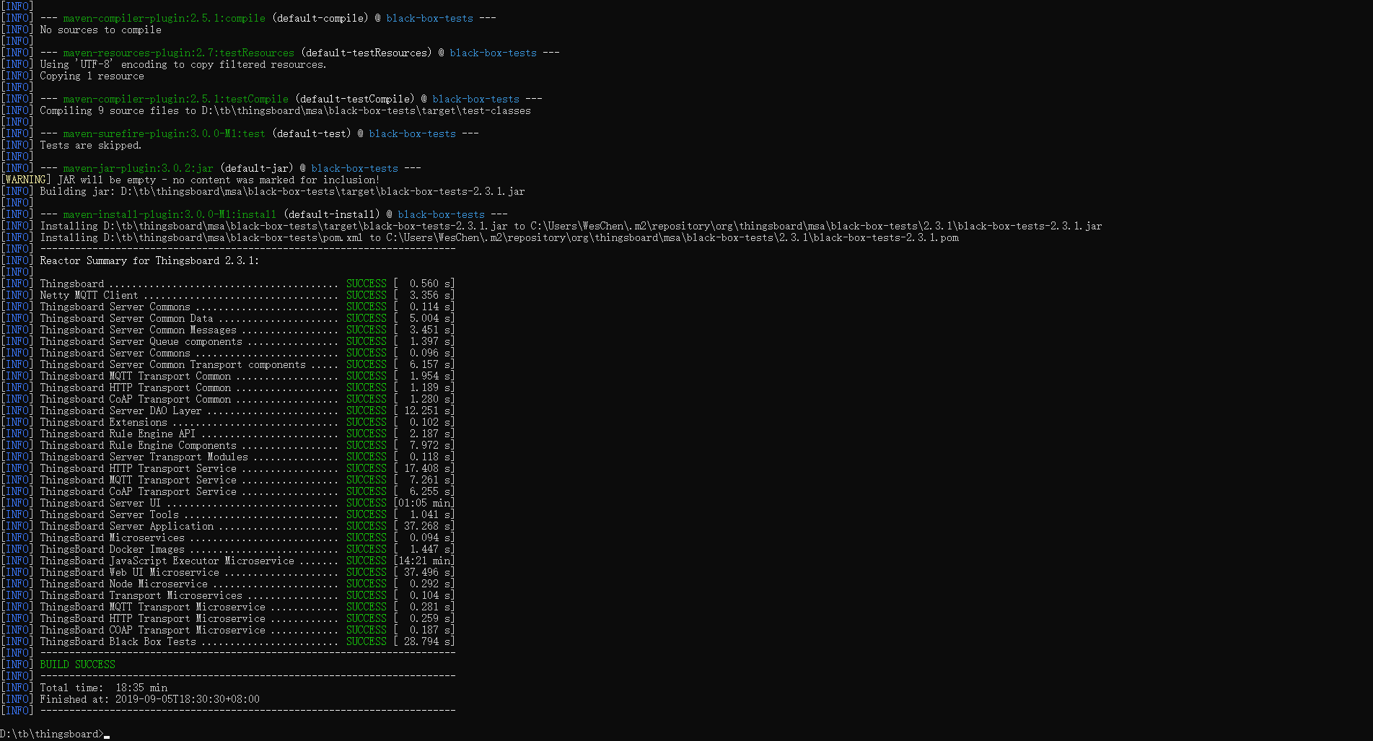Click 'maven-install-plugin:3.0.0-M1:install' text
The height and width of the screenshot is (741, 1373).
170,214
